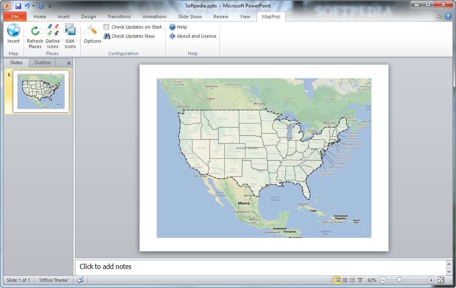Switch to the Home ribbon tab
Viewport: 456px width, 288px height.
click(39, 17)
